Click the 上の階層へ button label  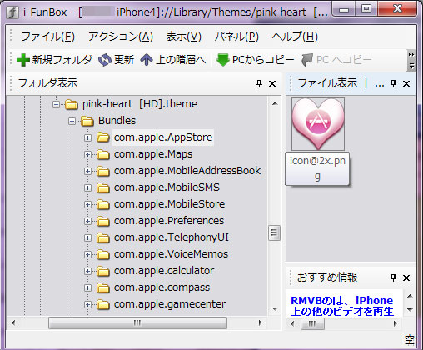click(x=181, y=60)
